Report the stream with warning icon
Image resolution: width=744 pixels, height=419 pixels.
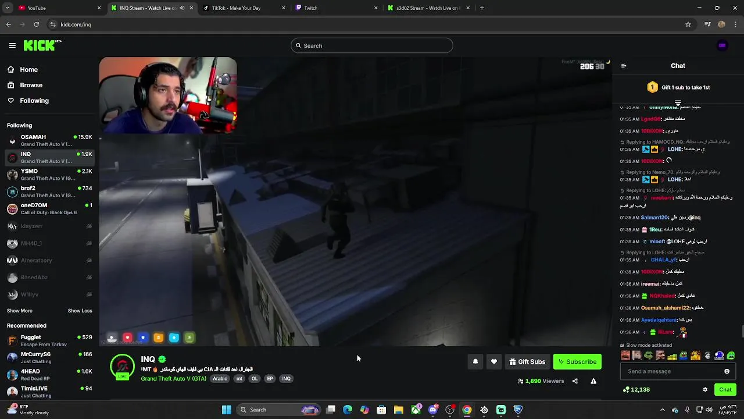593,381
